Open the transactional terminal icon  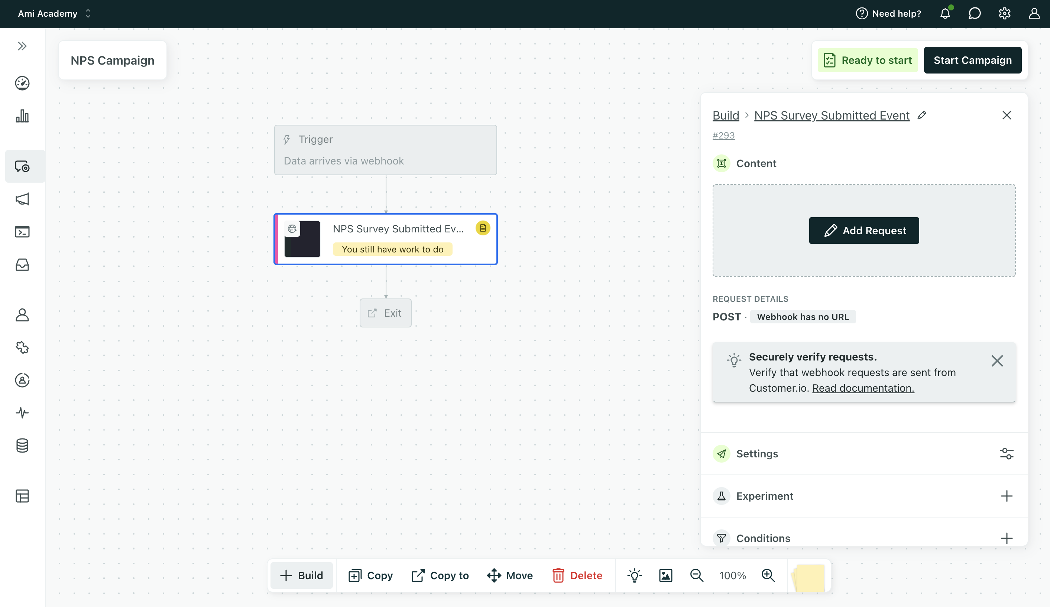[x=22, y=232]
